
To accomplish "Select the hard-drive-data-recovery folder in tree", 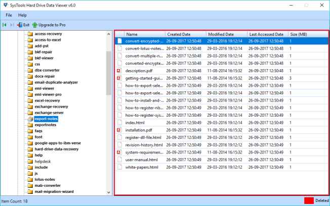I will 58,148.
